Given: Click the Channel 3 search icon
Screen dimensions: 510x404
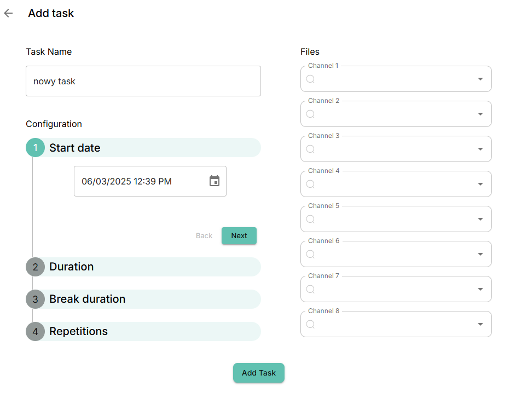Looking at the screenshot, I should (310, 149).
